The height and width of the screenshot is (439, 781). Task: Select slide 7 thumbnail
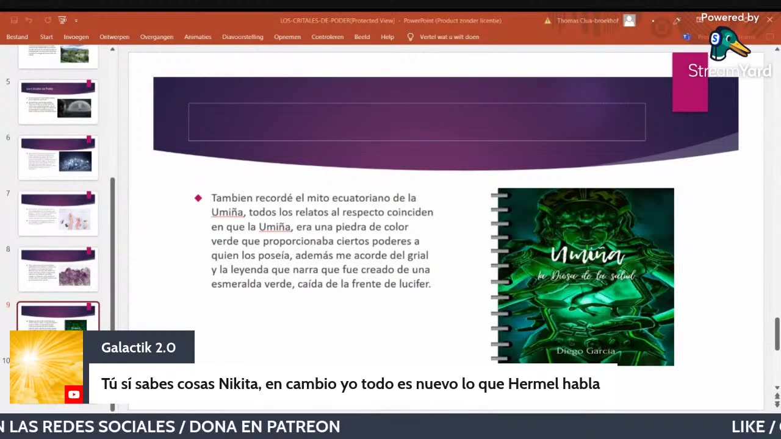58,213
